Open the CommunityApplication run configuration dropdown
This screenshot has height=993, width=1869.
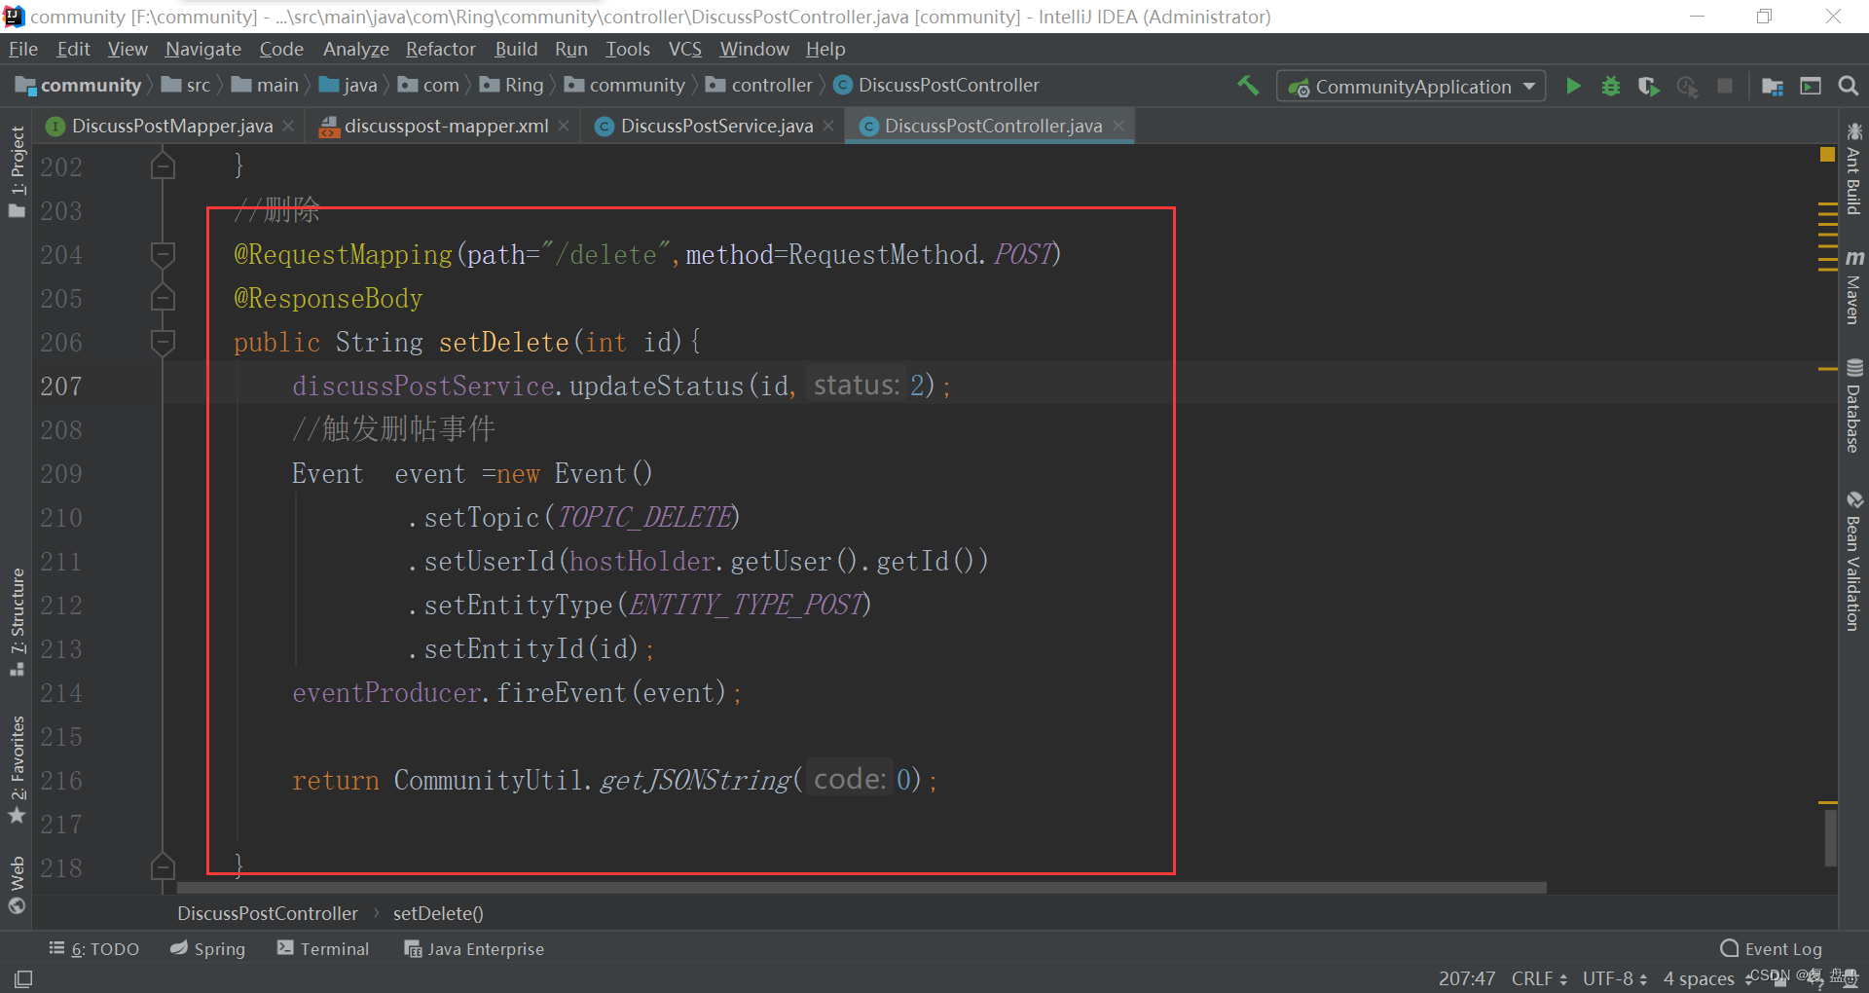[x=1411, y=87]
